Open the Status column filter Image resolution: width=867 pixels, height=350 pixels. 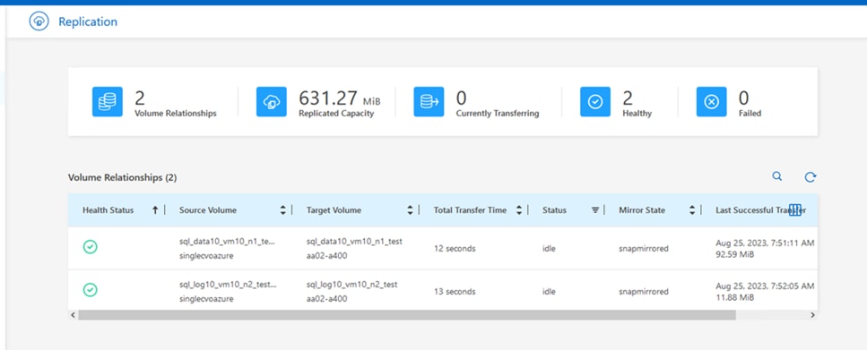tap(595, 209)
